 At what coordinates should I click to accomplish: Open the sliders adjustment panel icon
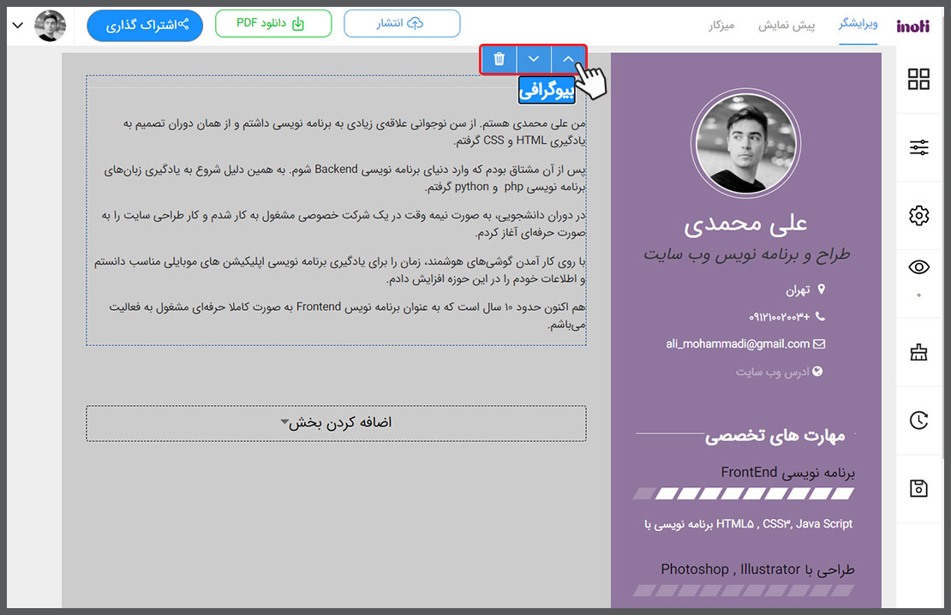tap(918, 148)
